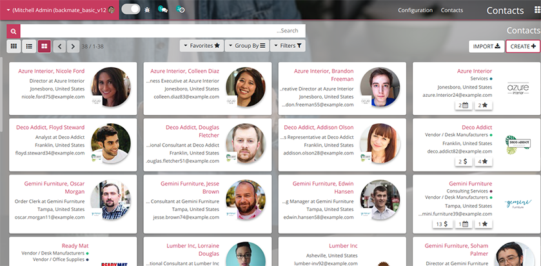Open Azure Interior's 2 meetings badge
Screen dimensions: 541x266
click(464, 105)
